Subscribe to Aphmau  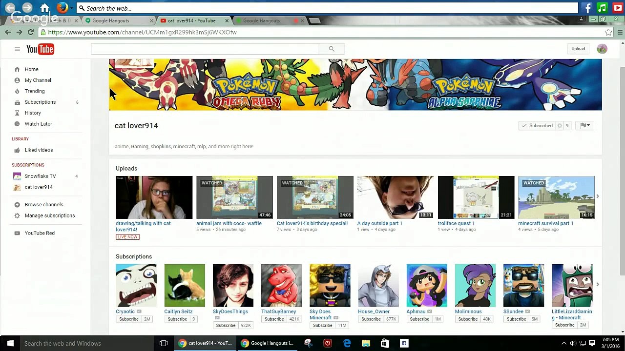coord(419,319)
